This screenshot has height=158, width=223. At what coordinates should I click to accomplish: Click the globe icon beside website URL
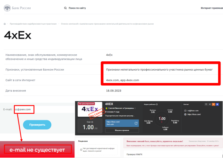click(x=185, y=114)
